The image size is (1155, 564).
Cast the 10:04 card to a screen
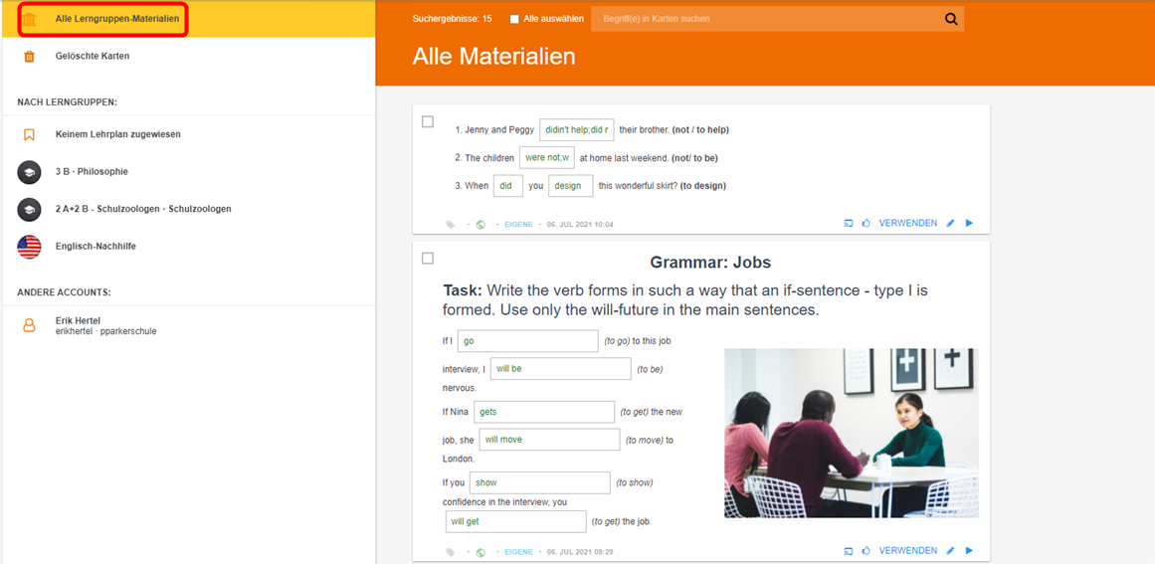tap(848, 223)
